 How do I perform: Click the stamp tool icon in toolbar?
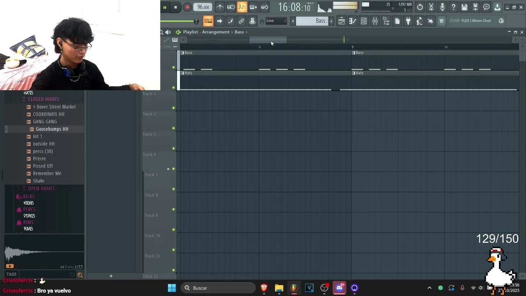point(252,21)
